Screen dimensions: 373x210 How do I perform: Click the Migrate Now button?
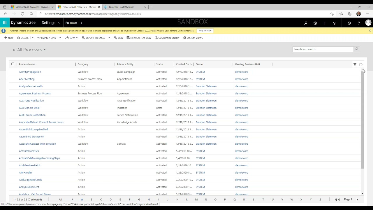tap(205, 31)
